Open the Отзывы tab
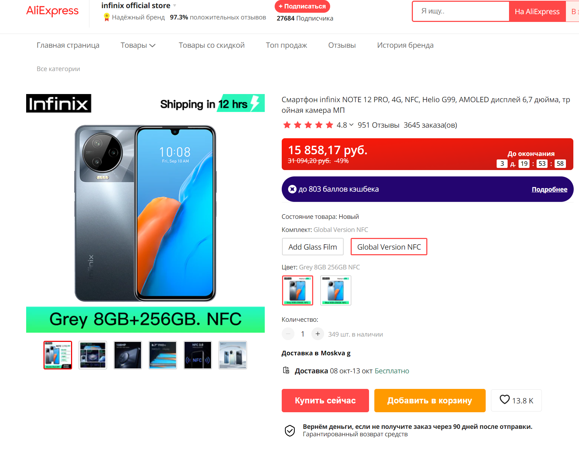Screen dimensions: 579x449 pos(342,45)
